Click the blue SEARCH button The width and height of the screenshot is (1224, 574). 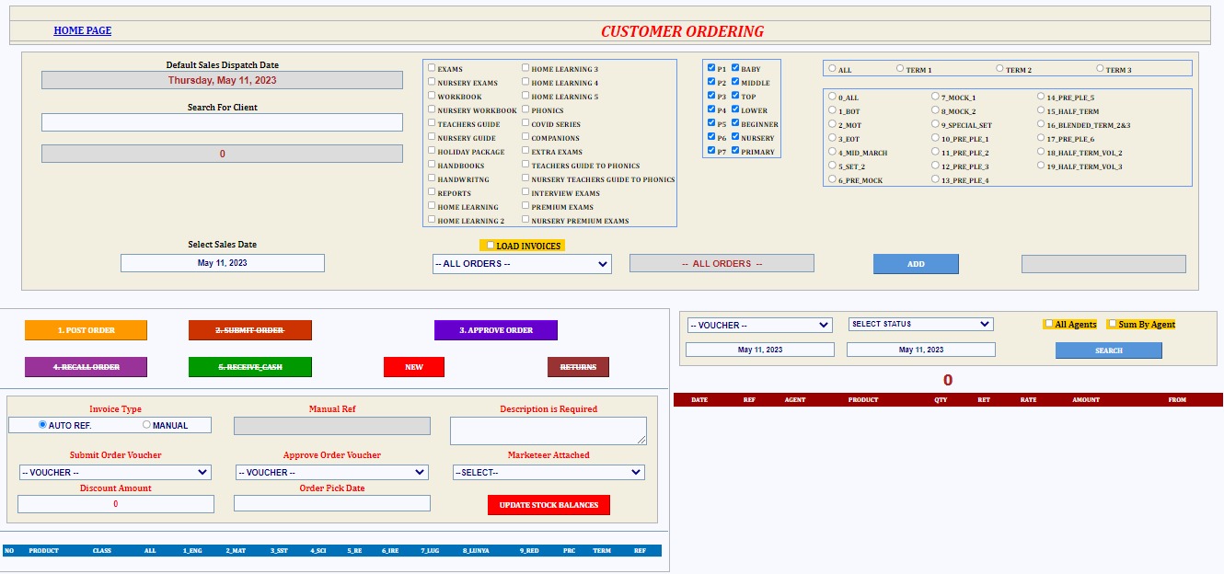pyautogui.click(x=1109, y=350)
